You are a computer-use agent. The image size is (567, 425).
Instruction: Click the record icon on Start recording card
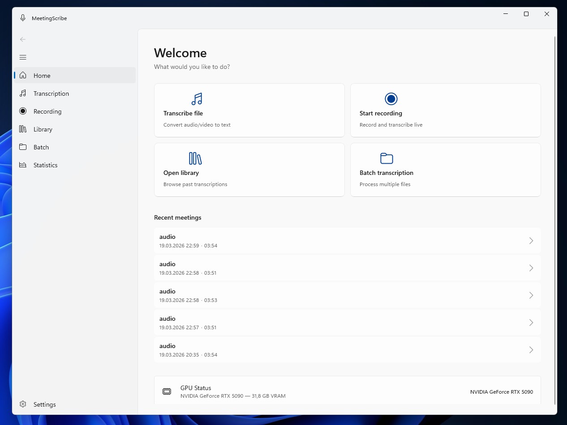391,99
